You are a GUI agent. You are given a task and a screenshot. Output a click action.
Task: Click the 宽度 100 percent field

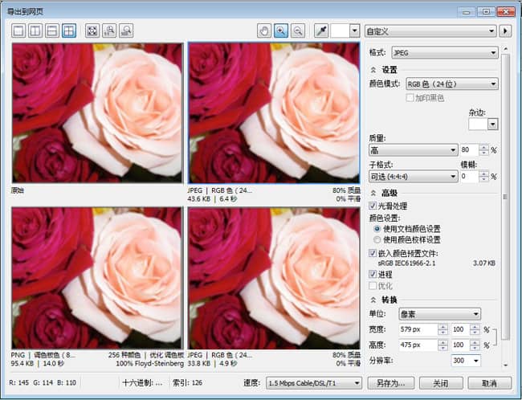click(x=459, y=329)
